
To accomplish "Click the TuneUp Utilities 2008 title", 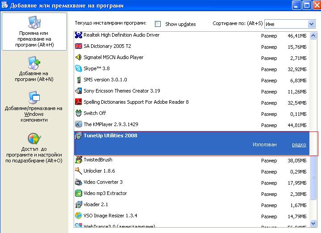I will tap(110, 136).
